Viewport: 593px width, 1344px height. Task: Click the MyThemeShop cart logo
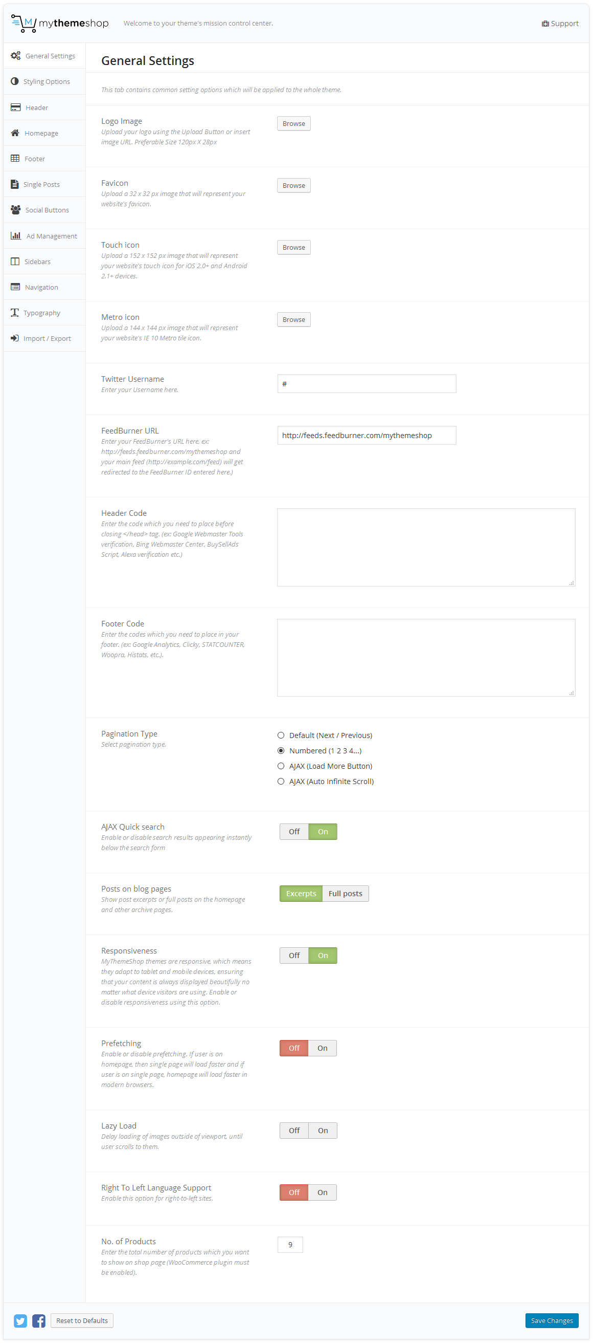[24, 24]
